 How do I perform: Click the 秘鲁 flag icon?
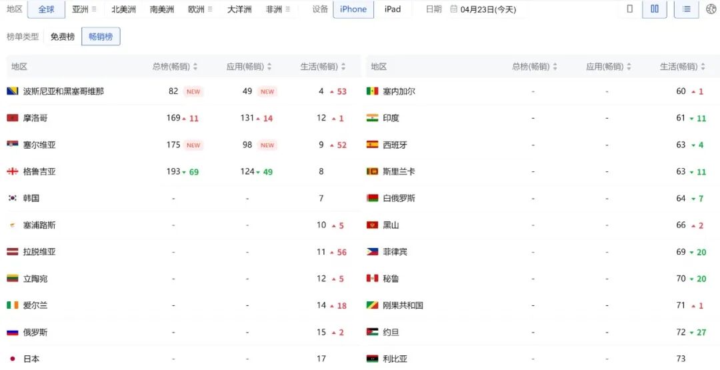(x=373, y=278)
